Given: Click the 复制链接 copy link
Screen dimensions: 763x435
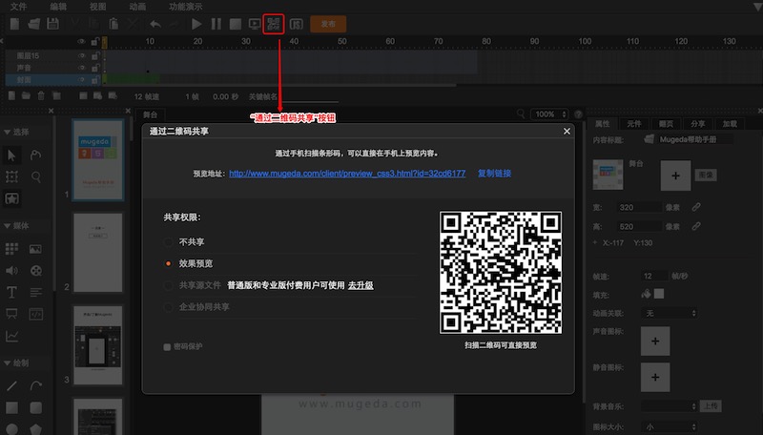Looking at the screenshot, I should tap(494, 174).
